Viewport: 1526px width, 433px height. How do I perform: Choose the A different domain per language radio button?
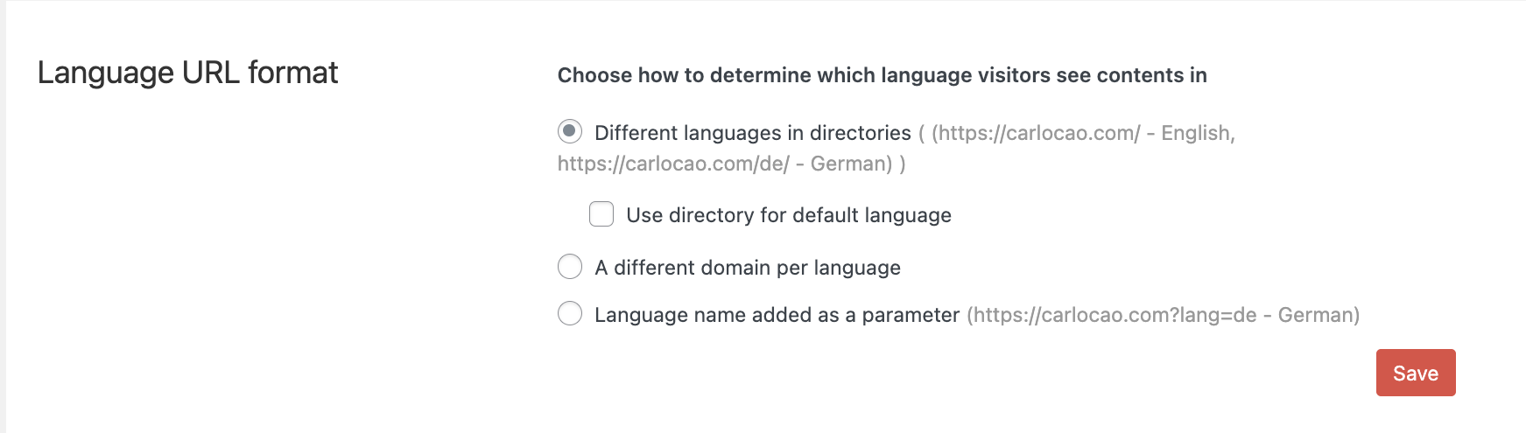point(570,267)
